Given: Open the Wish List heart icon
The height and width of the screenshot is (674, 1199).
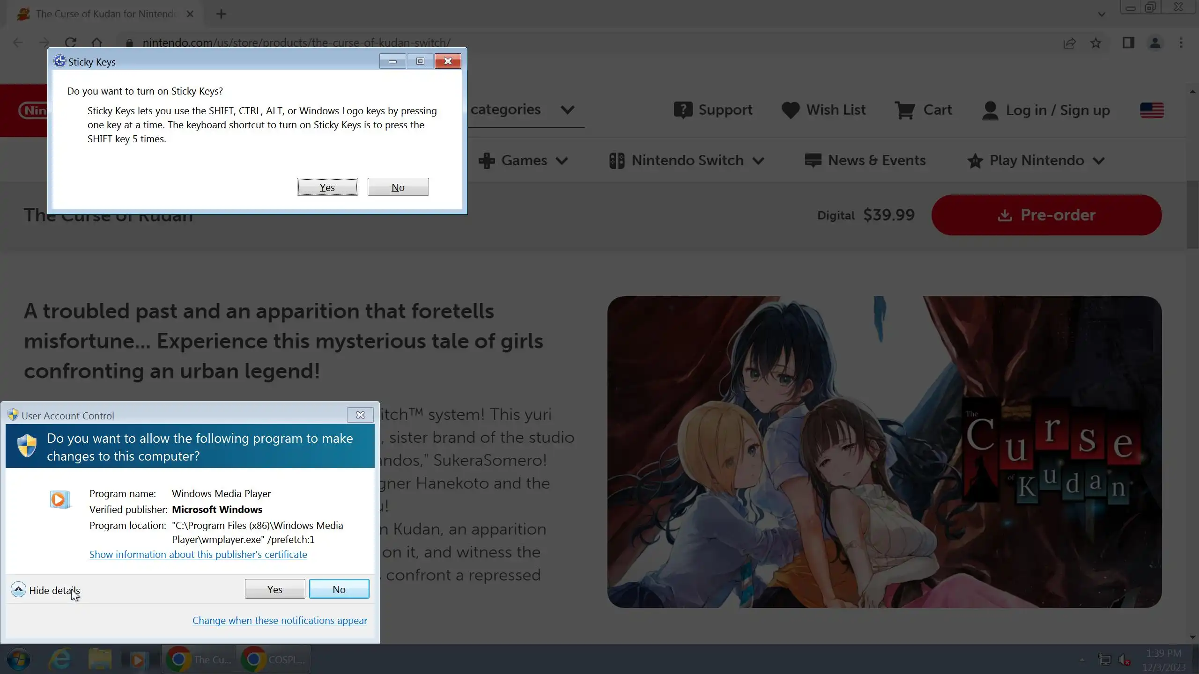Looking at the screenshot, I should (791, 110).
